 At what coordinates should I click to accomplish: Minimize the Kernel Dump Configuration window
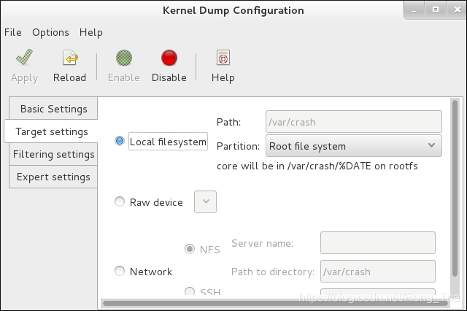(414, 10)
